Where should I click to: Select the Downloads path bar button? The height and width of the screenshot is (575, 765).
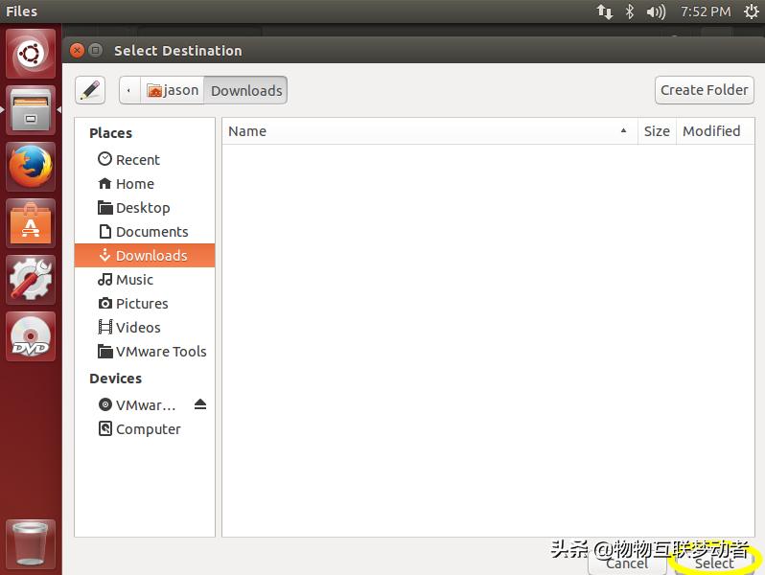coord(245,90)
